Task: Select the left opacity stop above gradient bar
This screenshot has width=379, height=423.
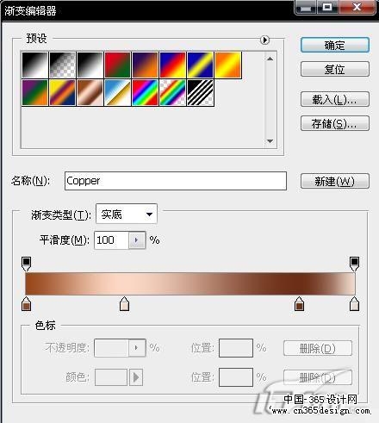Action: click(26, 264)
